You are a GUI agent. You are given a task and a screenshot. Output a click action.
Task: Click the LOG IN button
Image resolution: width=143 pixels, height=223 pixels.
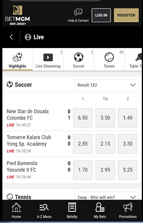(101, 15)
